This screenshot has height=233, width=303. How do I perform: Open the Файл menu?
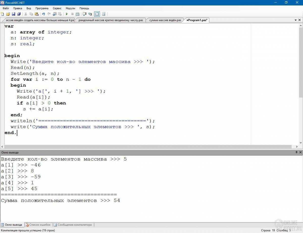[x=6, y=8]
